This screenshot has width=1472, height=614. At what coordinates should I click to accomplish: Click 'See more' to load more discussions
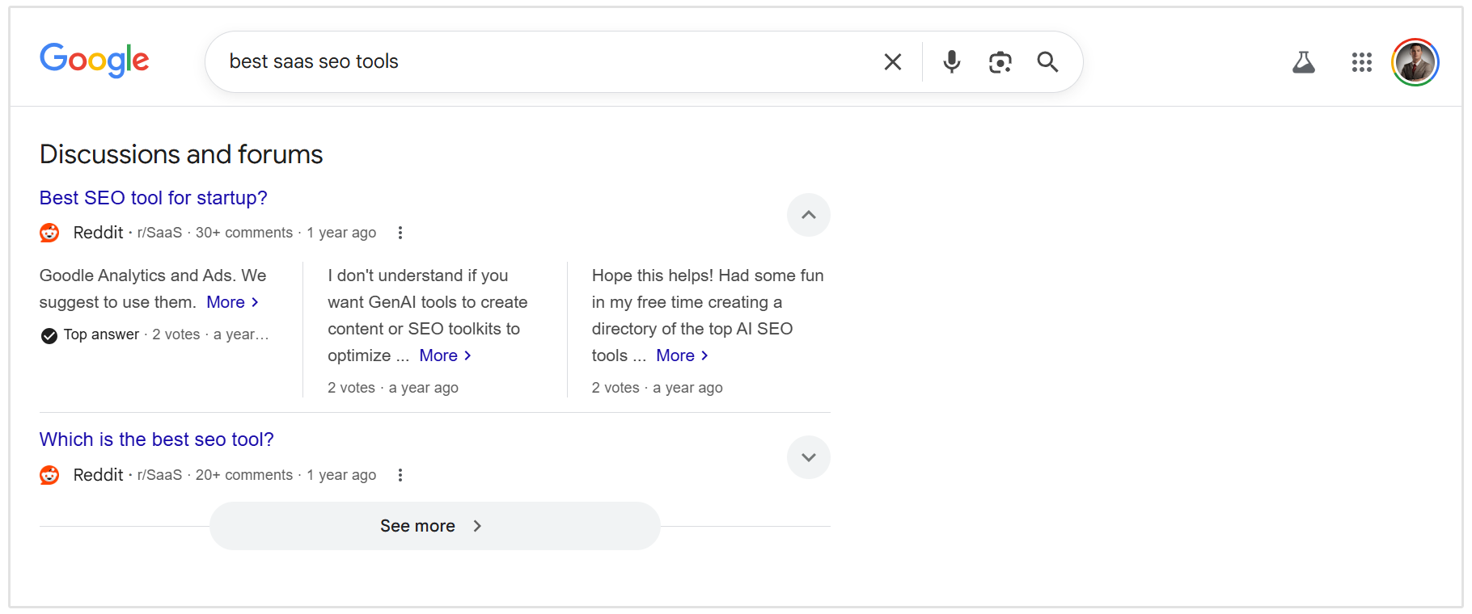tap(434, 525)
